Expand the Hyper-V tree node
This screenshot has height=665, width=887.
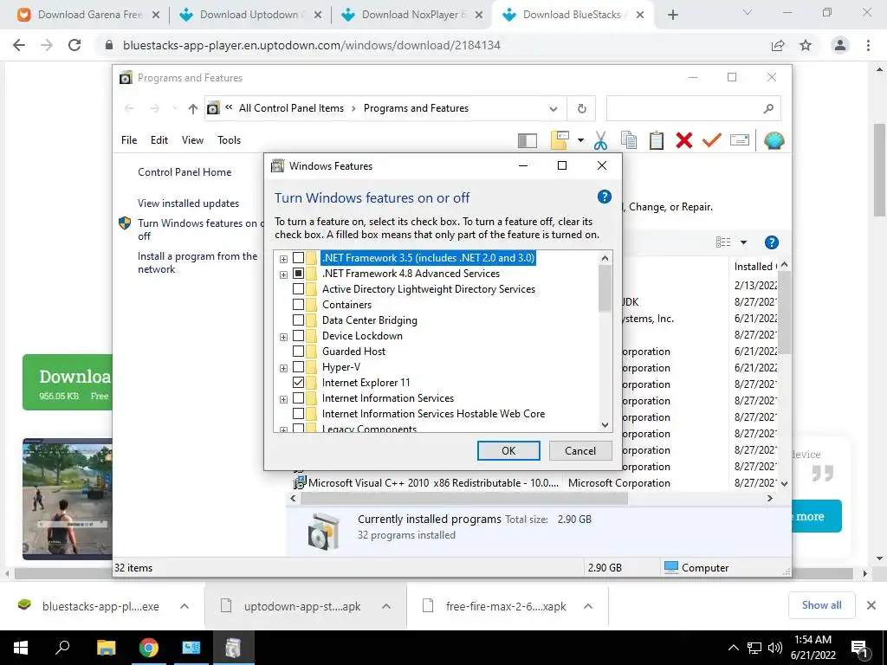coord(283,368)
